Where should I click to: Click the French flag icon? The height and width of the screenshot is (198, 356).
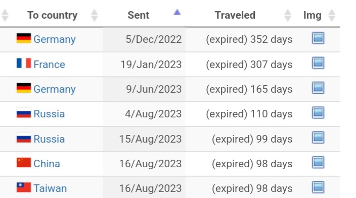pyautogui.click(x=24, y=63)
